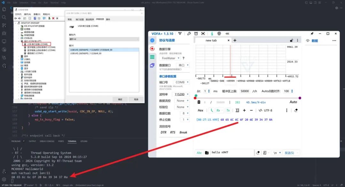Open Search in VS Code activity bar
The height and width of the screenshot is (187, 345).
coord(4,17)
